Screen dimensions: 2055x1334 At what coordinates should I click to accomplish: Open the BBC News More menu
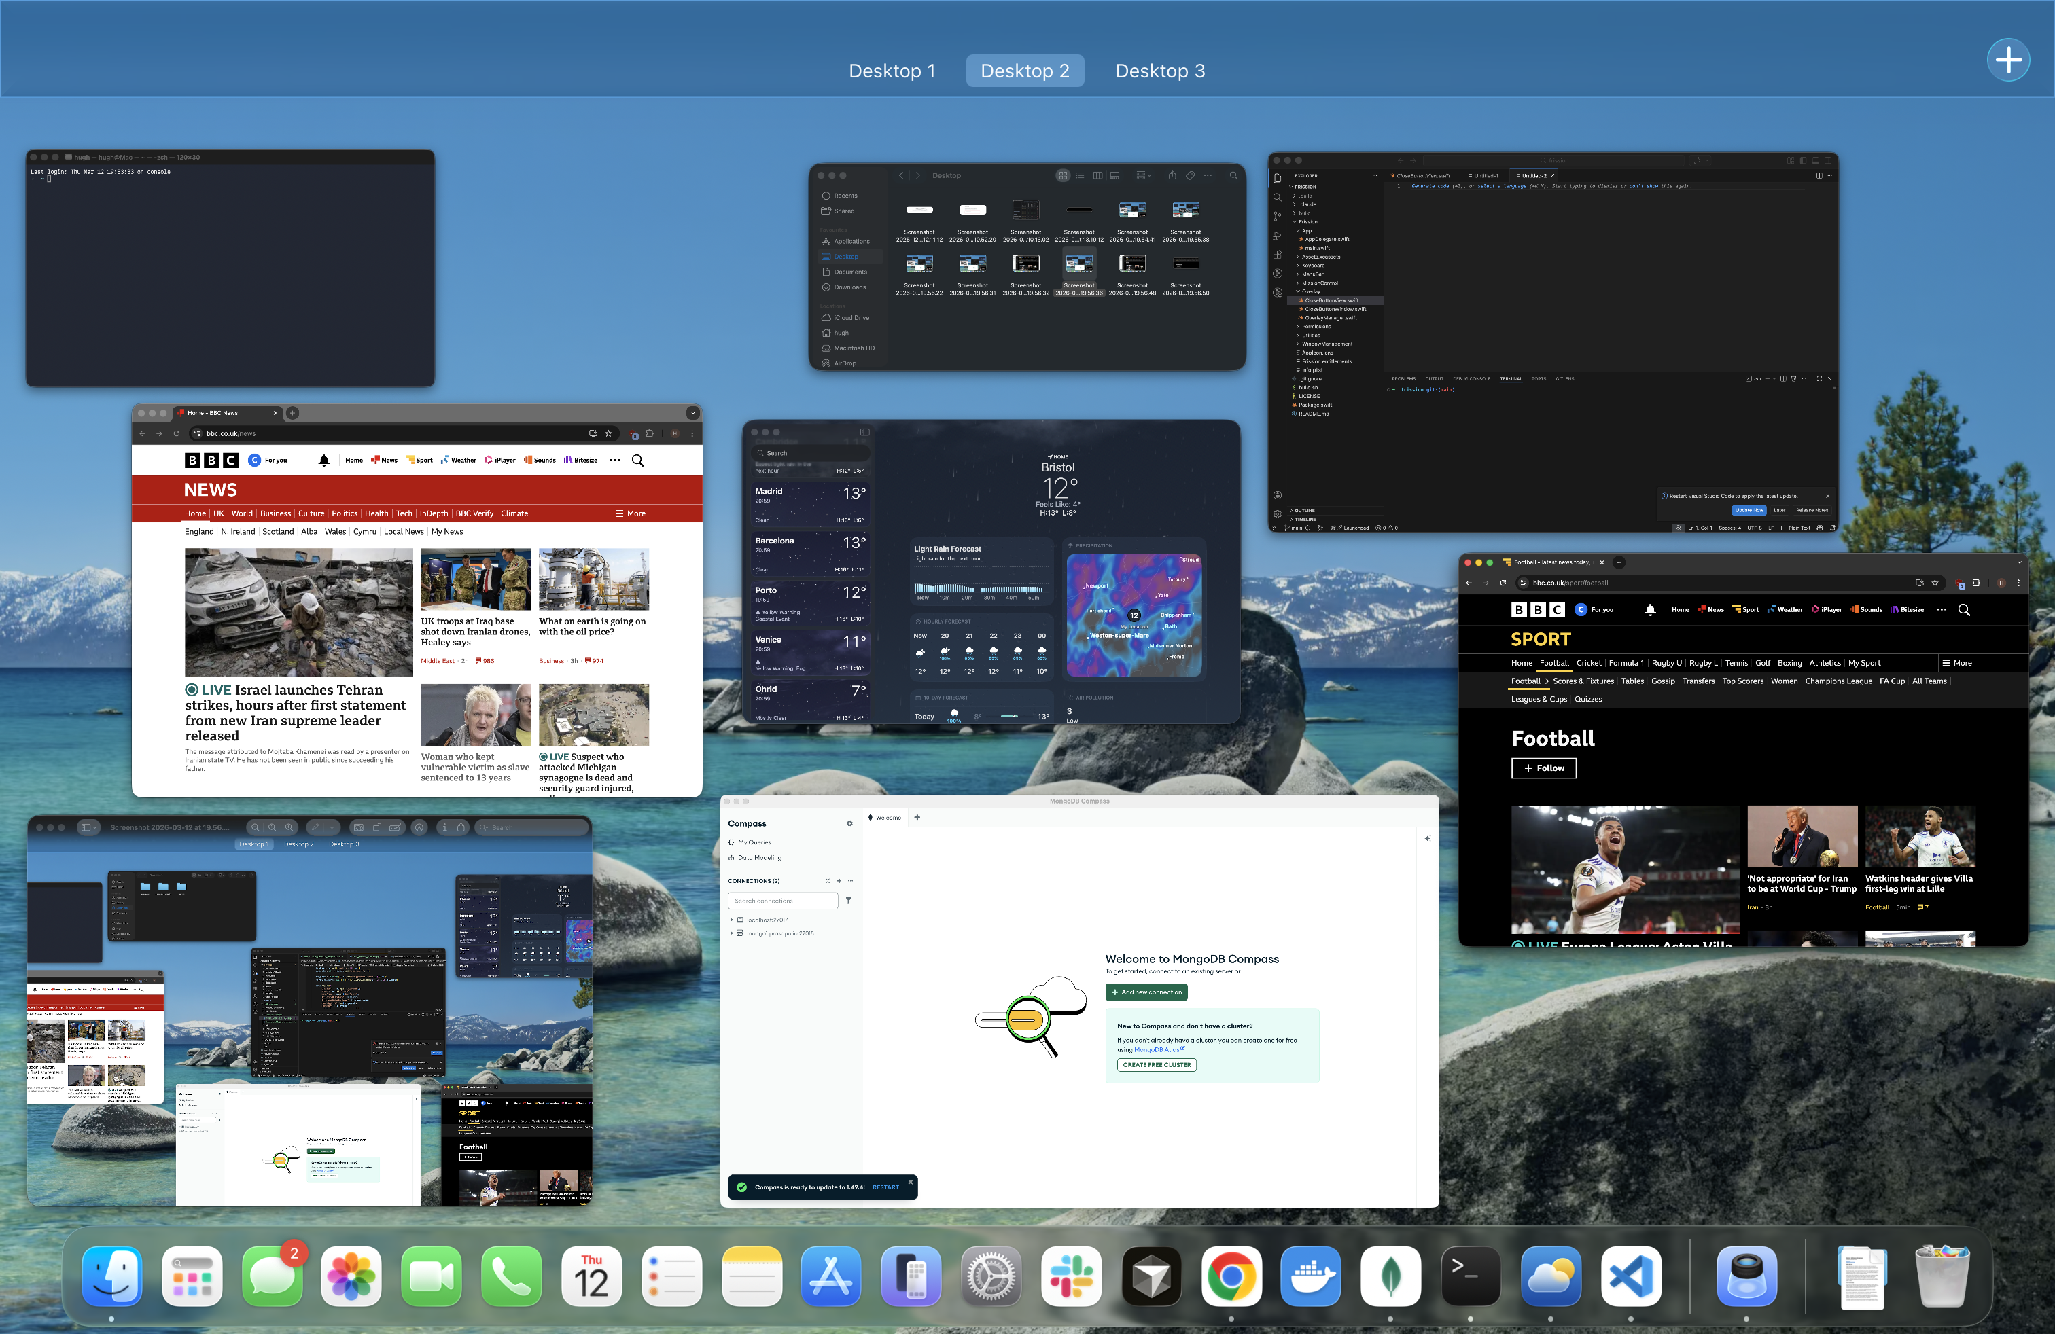pyautogui.click(x=631, y=513)
